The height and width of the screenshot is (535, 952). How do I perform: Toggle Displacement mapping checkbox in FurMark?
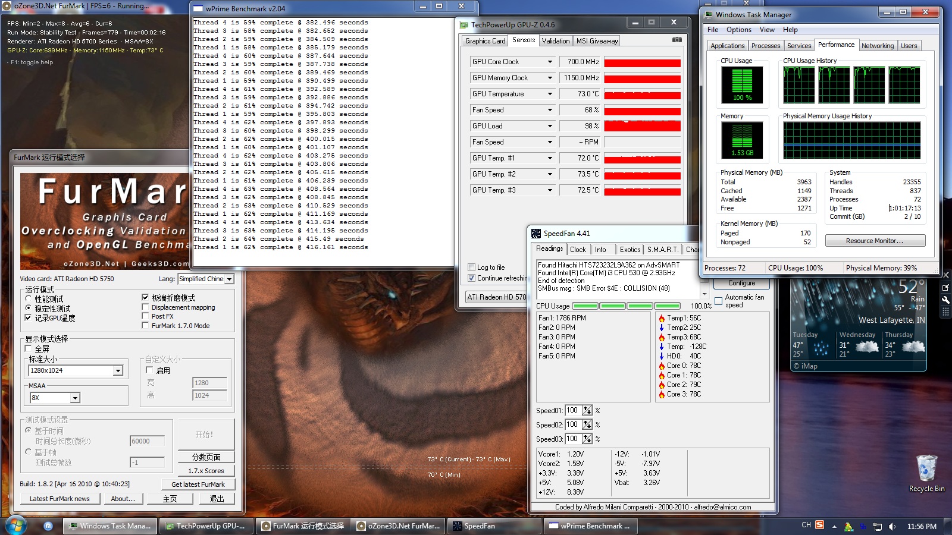[x=145, y=307]
